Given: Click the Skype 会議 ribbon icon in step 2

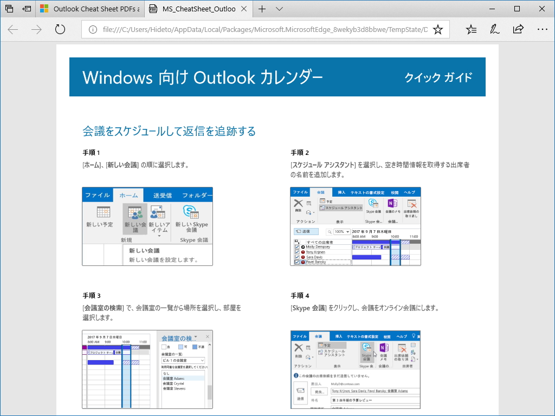Looking at the screenshot, I should click(372, 205).
